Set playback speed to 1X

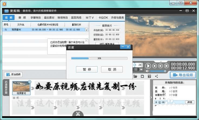tap(135, 65)
